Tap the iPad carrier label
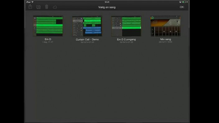Screen dimensions: 219x123 28,2
